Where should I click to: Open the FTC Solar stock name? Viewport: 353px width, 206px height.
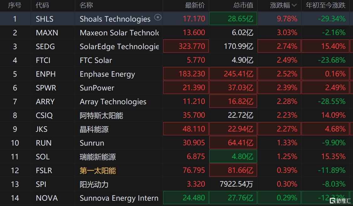click(x=96, y=60)
